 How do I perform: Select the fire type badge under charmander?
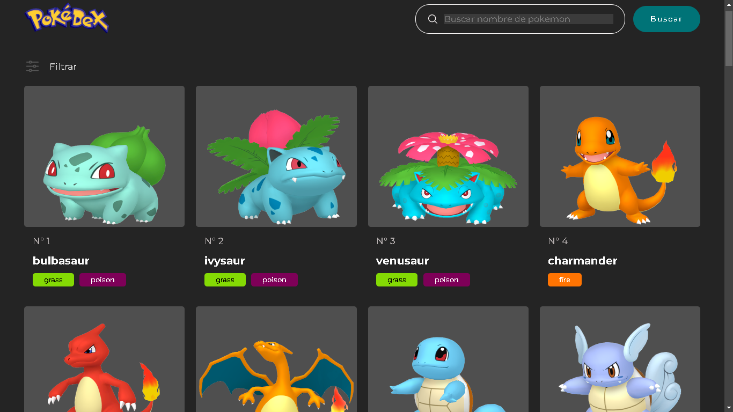click(565, 279)
